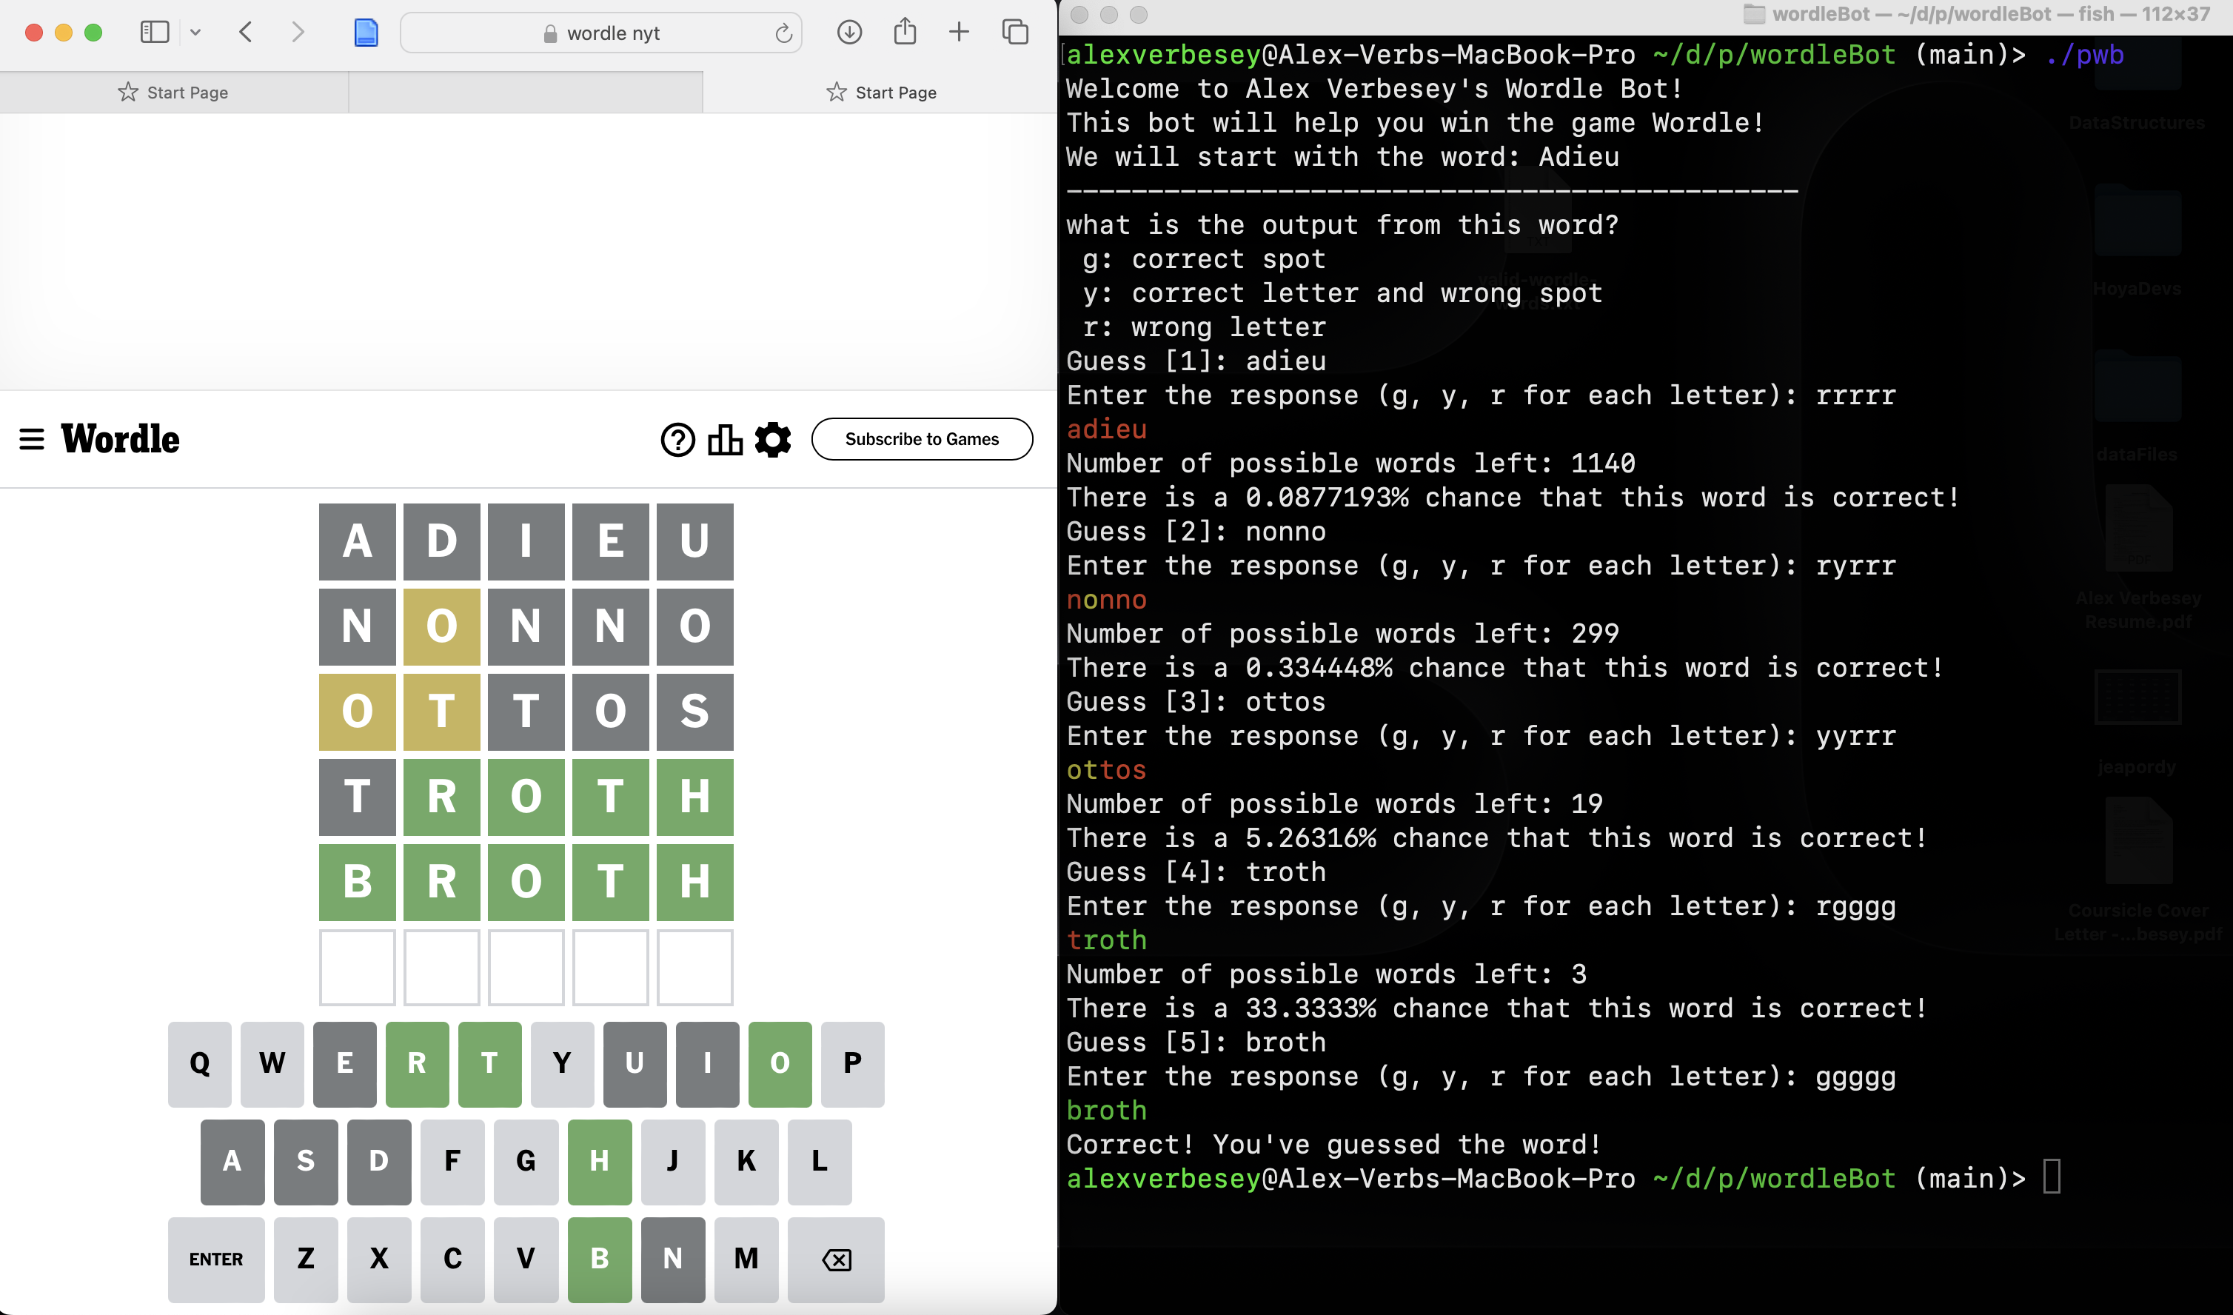Tap the W key on Wordle keyboard

pyautogui.click(x=272, y=1063)
